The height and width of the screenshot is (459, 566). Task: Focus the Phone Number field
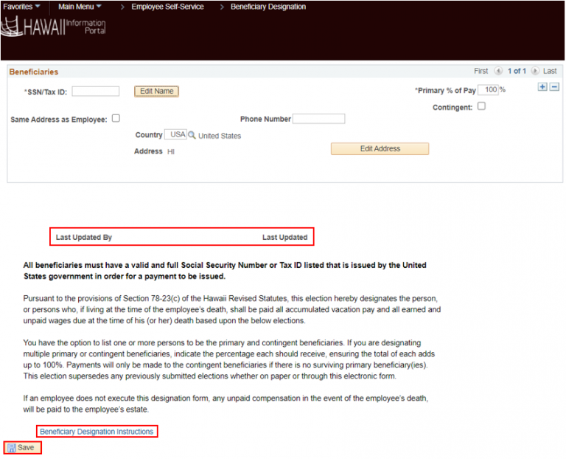(x=318, y=119)
